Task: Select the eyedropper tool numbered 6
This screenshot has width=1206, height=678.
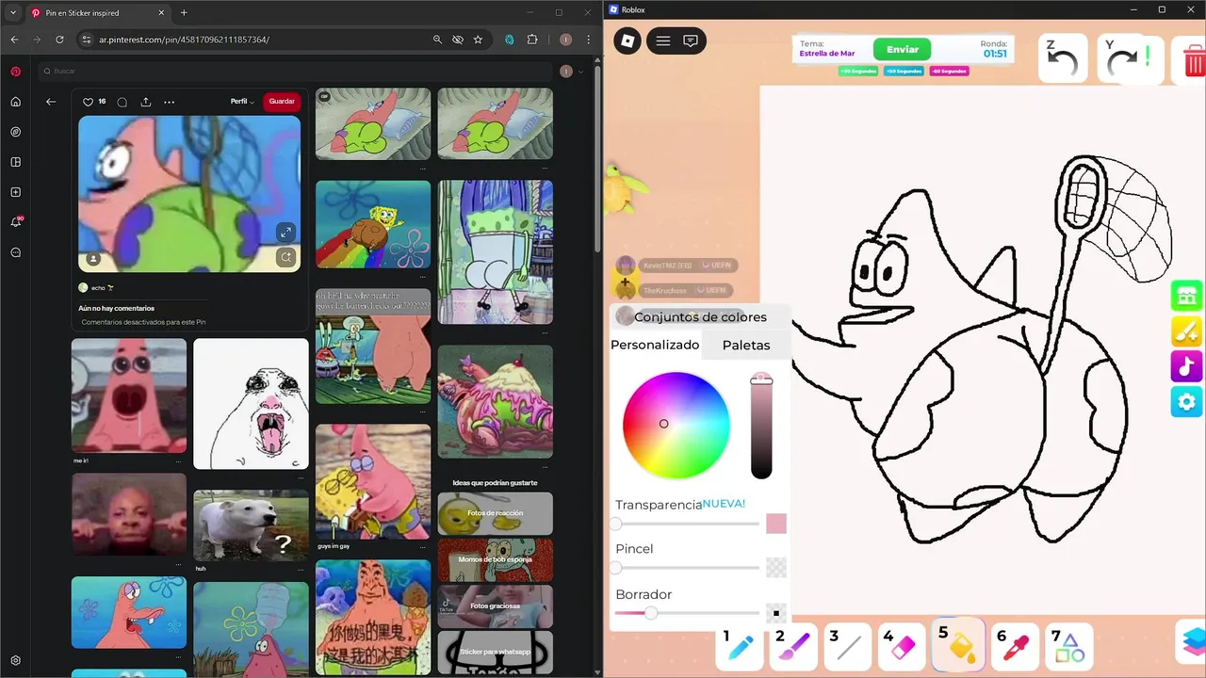Action: click(1015, 647)
